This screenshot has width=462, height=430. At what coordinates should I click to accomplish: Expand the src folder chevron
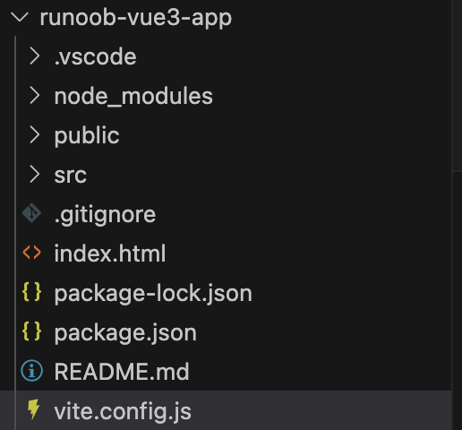[35, 175]
